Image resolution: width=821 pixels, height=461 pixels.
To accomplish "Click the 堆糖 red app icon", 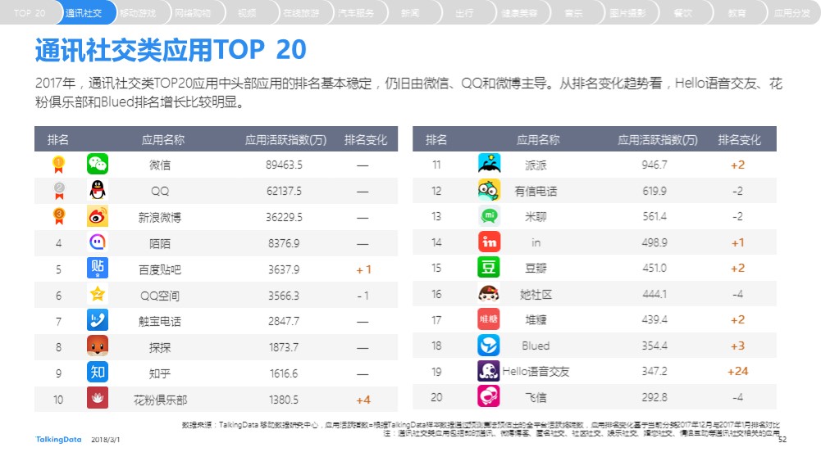I will 489,319.
